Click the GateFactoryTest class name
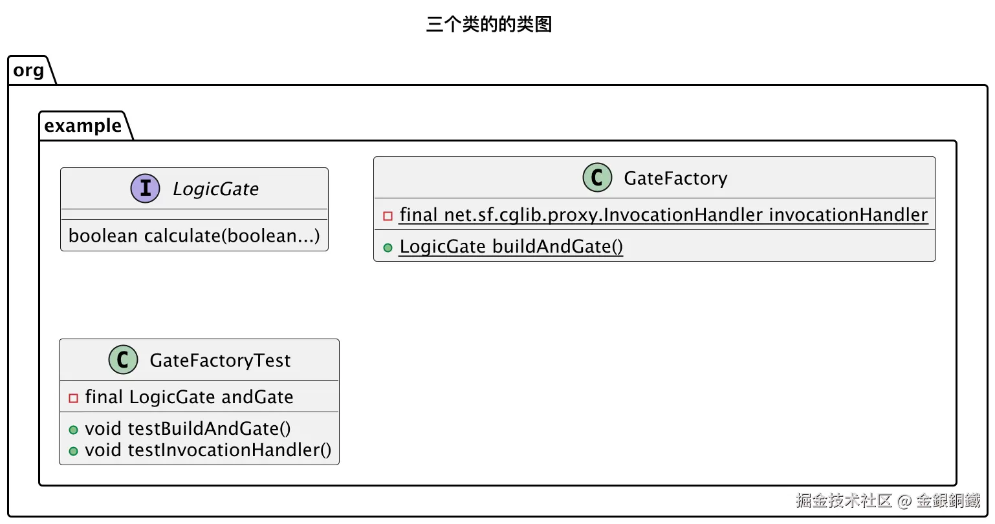The image size is (995, 524). click(220, 361)
